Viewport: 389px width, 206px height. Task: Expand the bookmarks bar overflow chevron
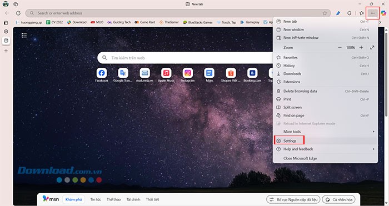[x=380, y=22]
